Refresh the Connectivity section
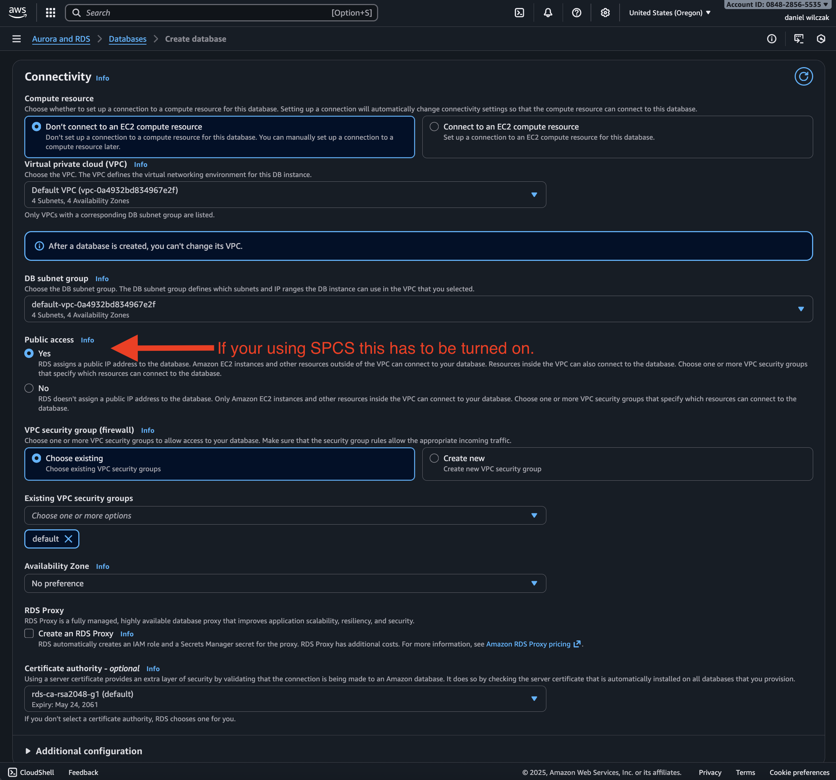836x780 pixels. [803, 77]
